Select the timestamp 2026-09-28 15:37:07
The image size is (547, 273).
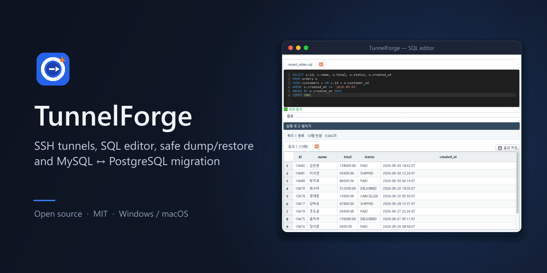(x=448, y=204)
